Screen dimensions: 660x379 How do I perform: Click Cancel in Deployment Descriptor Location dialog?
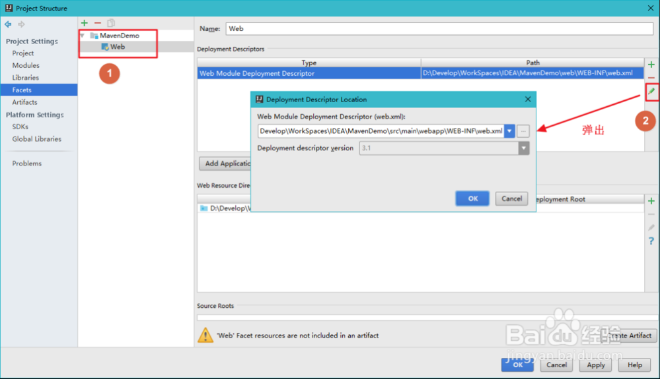click(511, 198)
